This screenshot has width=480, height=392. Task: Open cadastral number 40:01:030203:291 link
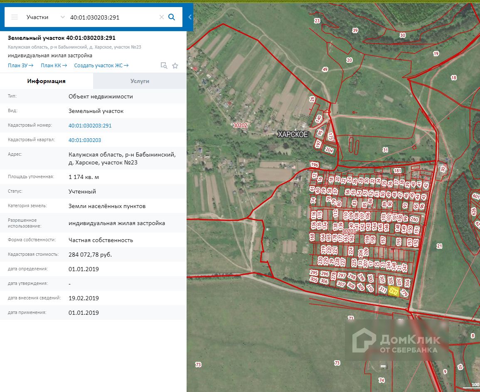point(90,125)
